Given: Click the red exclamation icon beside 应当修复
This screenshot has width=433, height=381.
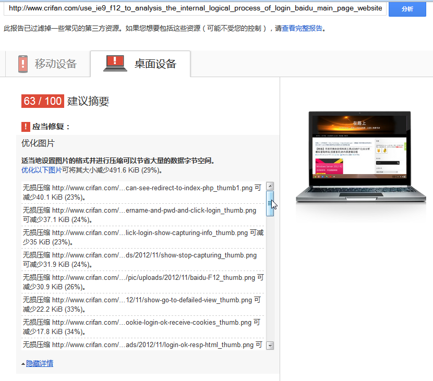Looking at the screenshot, I should click(x=26, y=127).
